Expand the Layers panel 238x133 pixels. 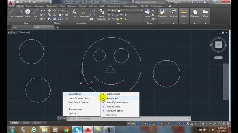click(x=120, y=23)
